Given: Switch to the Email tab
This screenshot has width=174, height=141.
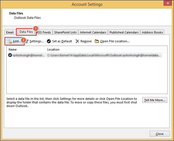Looking at the screenshot, I should 10,32.
